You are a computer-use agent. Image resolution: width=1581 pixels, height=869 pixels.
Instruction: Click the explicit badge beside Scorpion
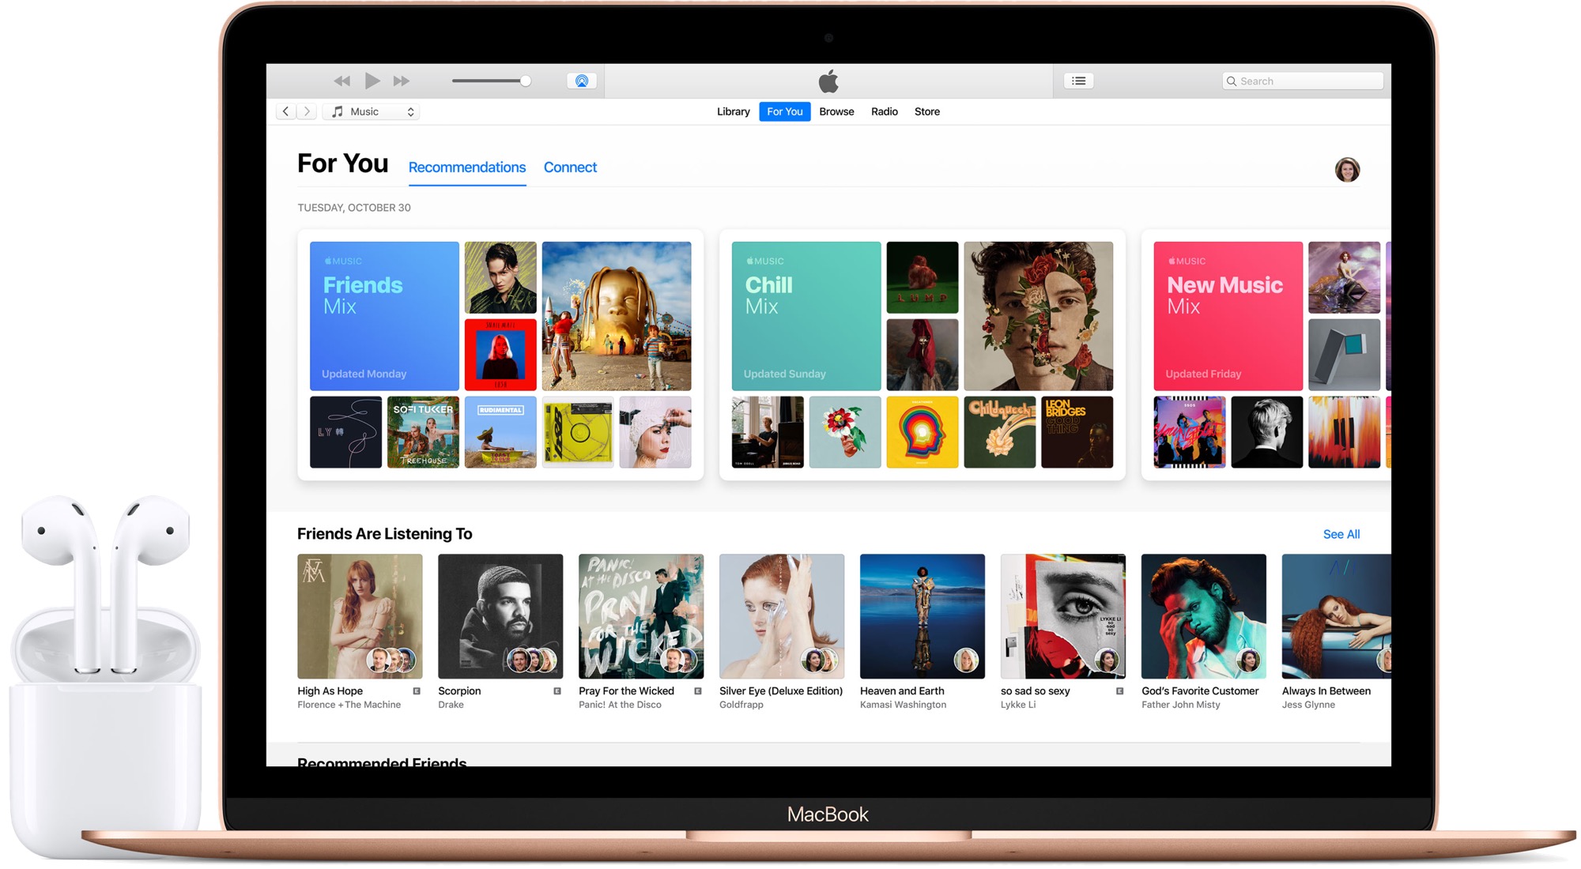(557, 691)
